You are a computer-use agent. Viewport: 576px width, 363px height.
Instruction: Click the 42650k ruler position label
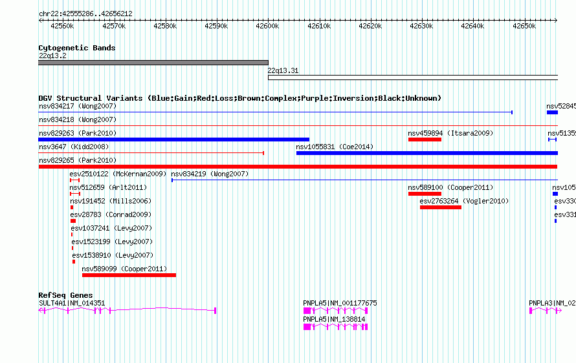[x=524, y=26]
